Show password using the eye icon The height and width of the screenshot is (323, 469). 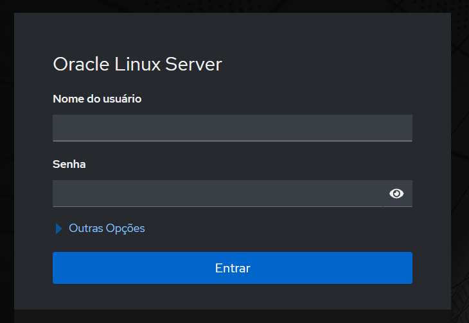(x=396, y=194)
